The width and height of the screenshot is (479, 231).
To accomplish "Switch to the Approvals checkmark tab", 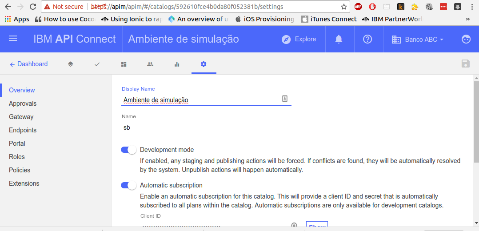I will (97, 64).
